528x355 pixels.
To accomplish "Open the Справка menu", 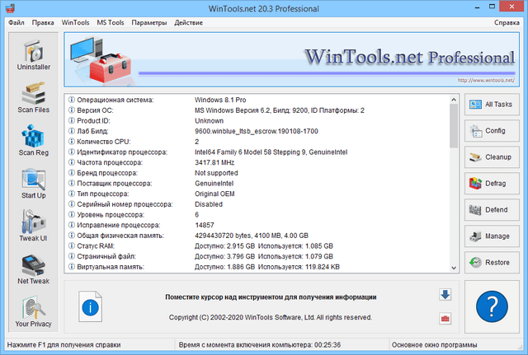I will [507, 21].
